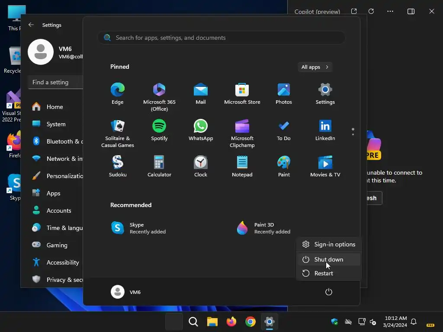Open recommended Paint 3D app

[x=263, y=228]
